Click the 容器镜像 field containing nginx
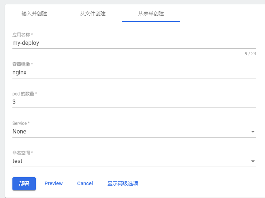Image resolution: width=265 pixels, height=198 pixels. pyautogui.click(x=134, y=73)
